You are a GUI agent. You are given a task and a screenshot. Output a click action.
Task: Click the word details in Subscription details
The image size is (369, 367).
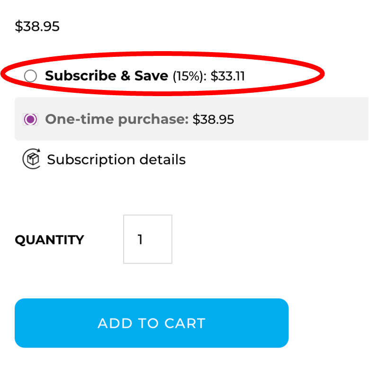point(162,160)
